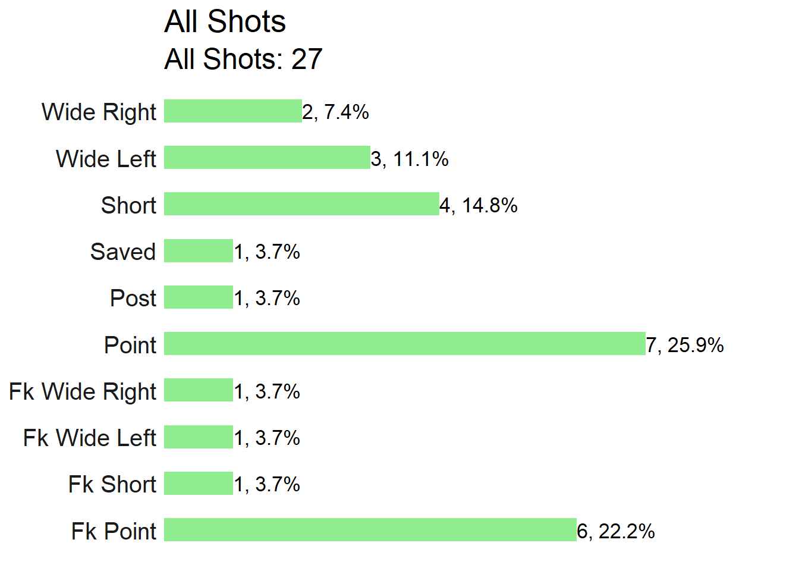Click the '7, 25.9%' value label

(x=685, y=345)
